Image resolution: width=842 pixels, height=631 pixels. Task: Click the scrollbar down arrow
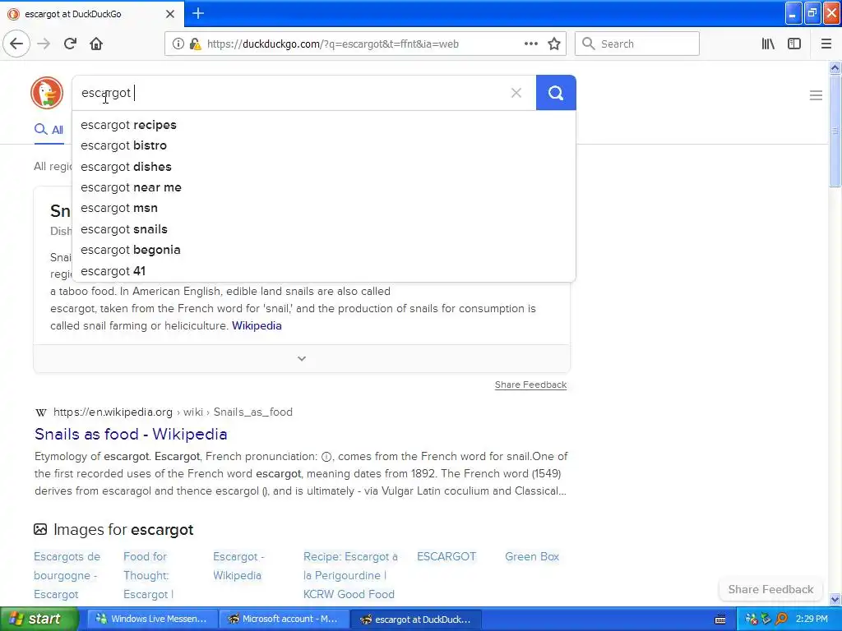(835, 600)
